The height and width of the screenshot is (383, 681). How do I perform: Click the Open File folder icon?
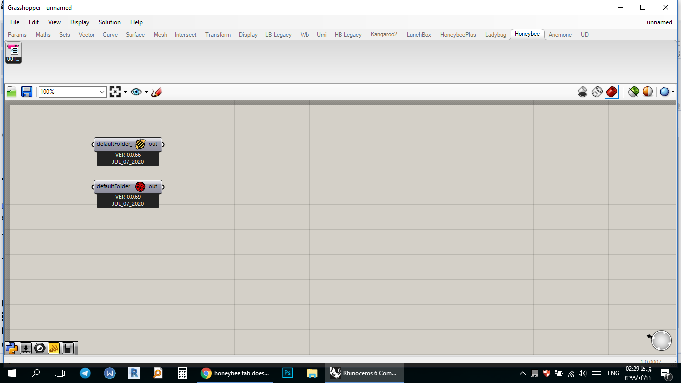coord(12,92)
